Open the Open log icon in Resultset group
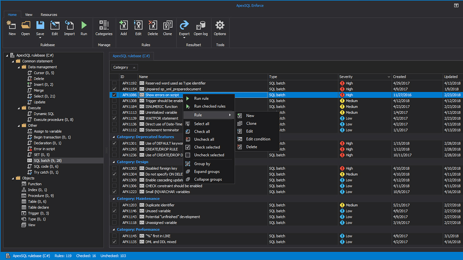463x260 pixels. click(200, 27)
